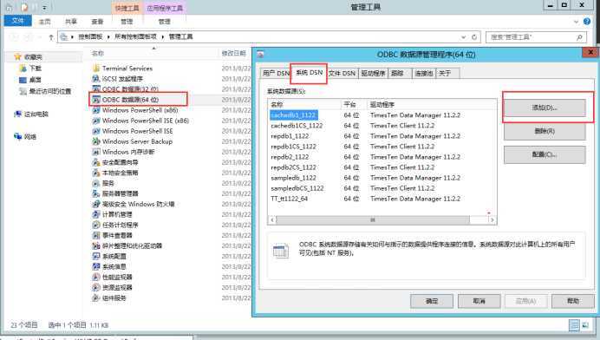Select the 任务计划程序 clock icon
Viewport: 600px width, 340px height.
(x=96, y=225)
